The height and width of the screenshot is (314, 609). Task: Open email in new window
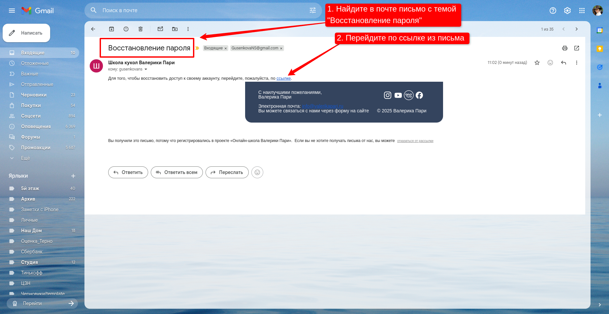(x=577, y=48)
